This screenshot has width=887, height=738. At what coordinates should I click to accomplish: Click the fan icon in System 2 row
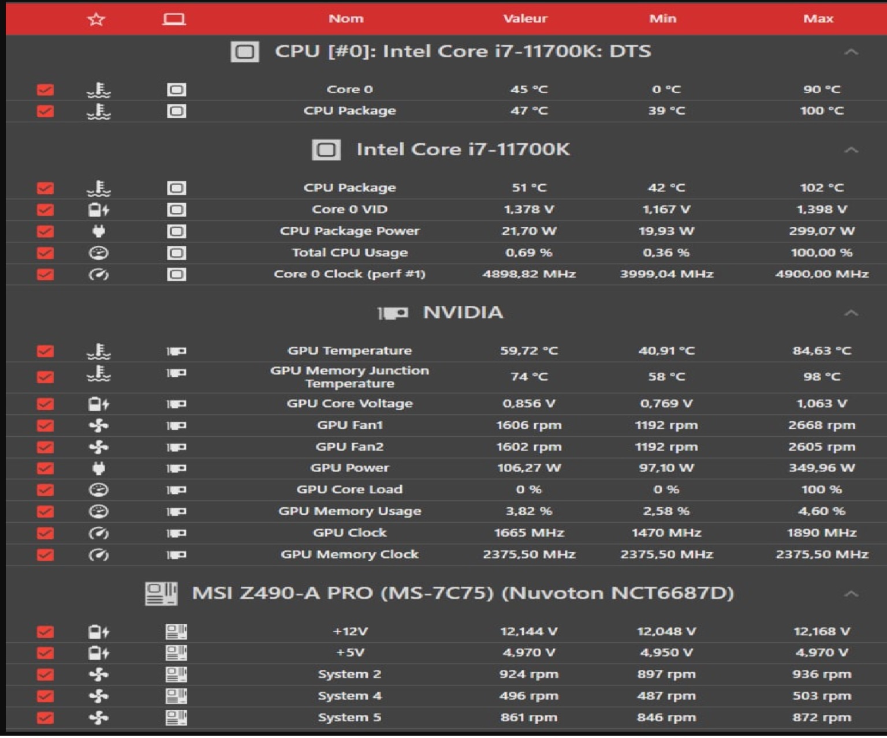click(99, 675)
